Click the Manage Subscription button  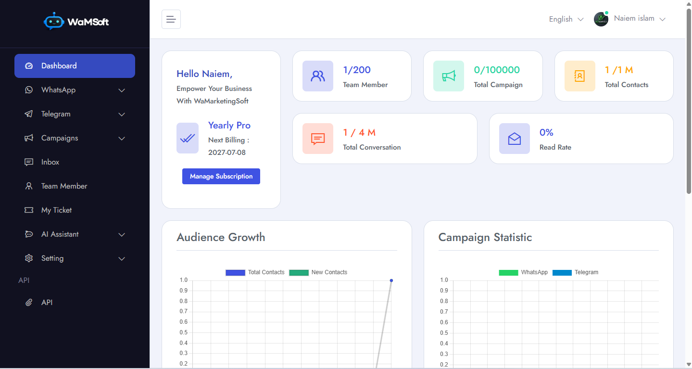pyautogui.click(x=221, y=176)
